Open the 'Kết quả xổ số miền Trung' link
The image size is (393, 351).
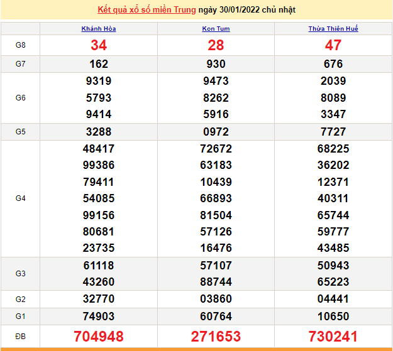pyautogui.click(x=147, y=10)
